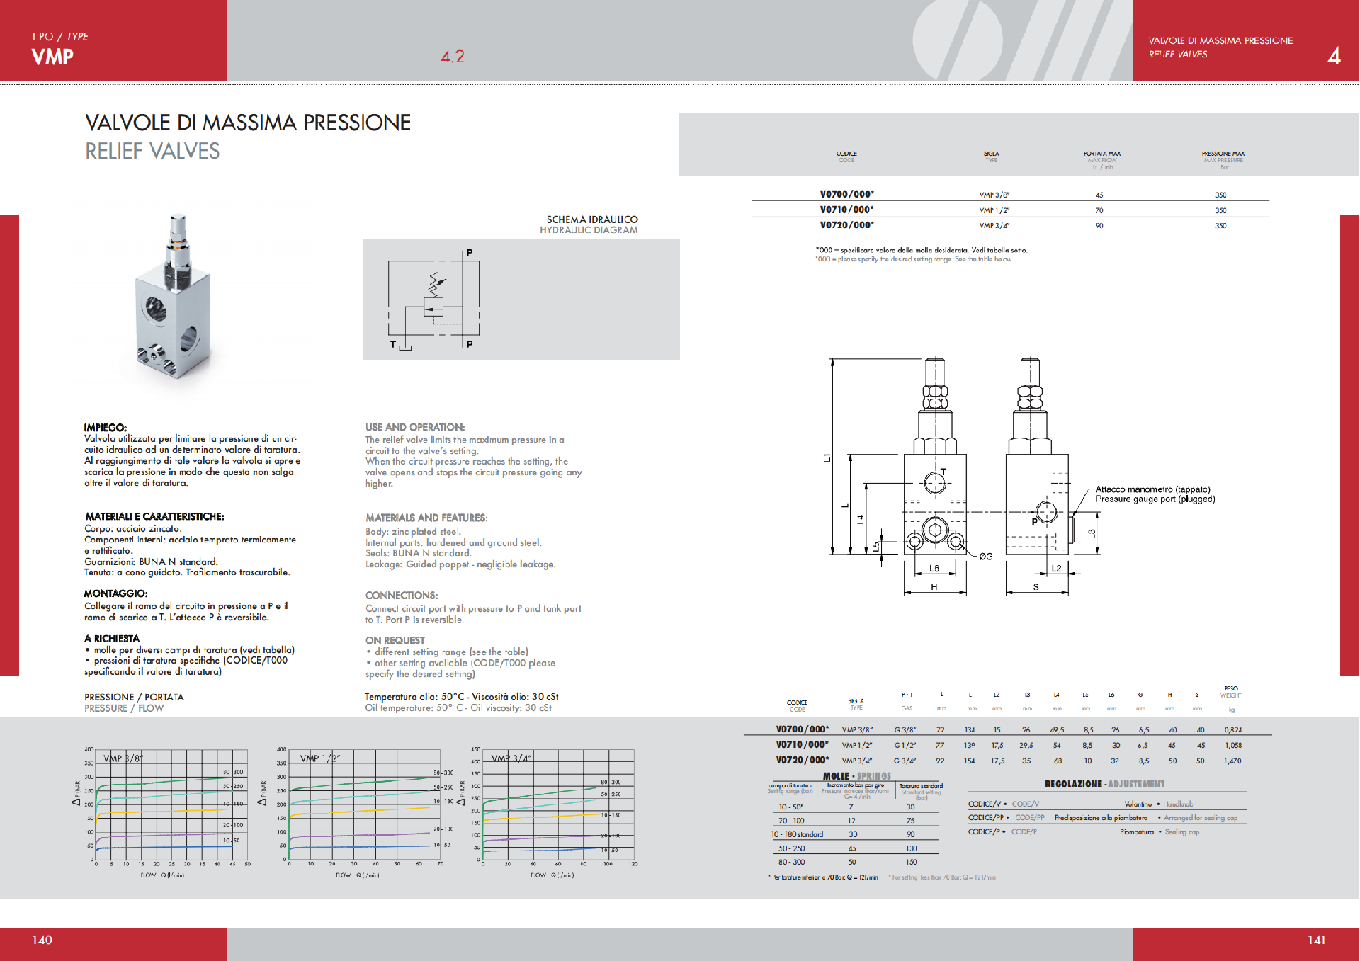Screen dimensions: 1360x961
Task: Click the front view valve dimension drawing
Action: pyautogui.click(x=914, y=474)
